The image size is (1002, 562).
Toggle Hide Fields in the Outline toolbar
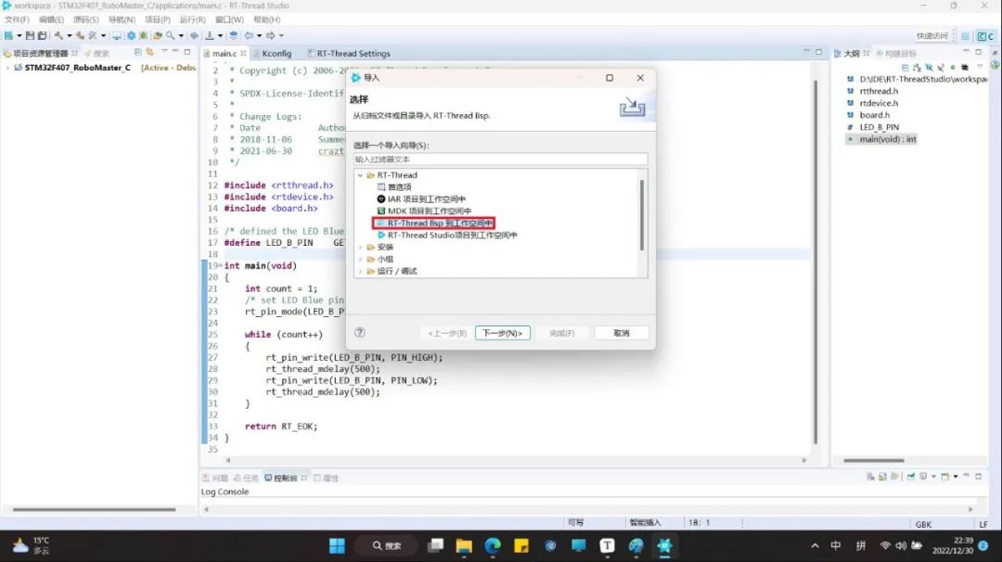[x=930, y=67]
